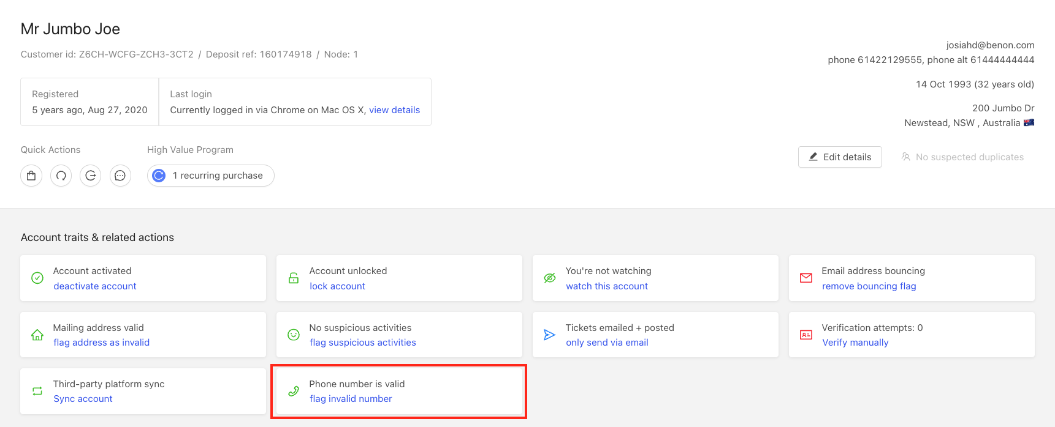Click the verification ID card icon
The height and width of the screenshot is (427, 1055).
coord(806,335)
